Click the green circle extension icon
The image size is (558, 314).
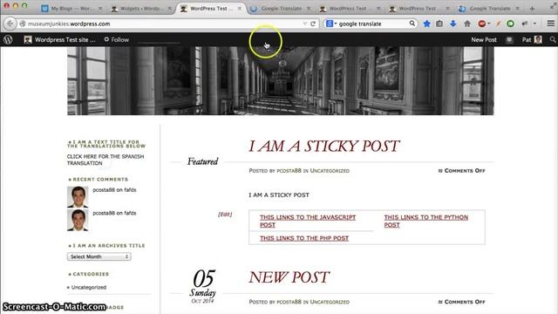click(x=510, y=24)
